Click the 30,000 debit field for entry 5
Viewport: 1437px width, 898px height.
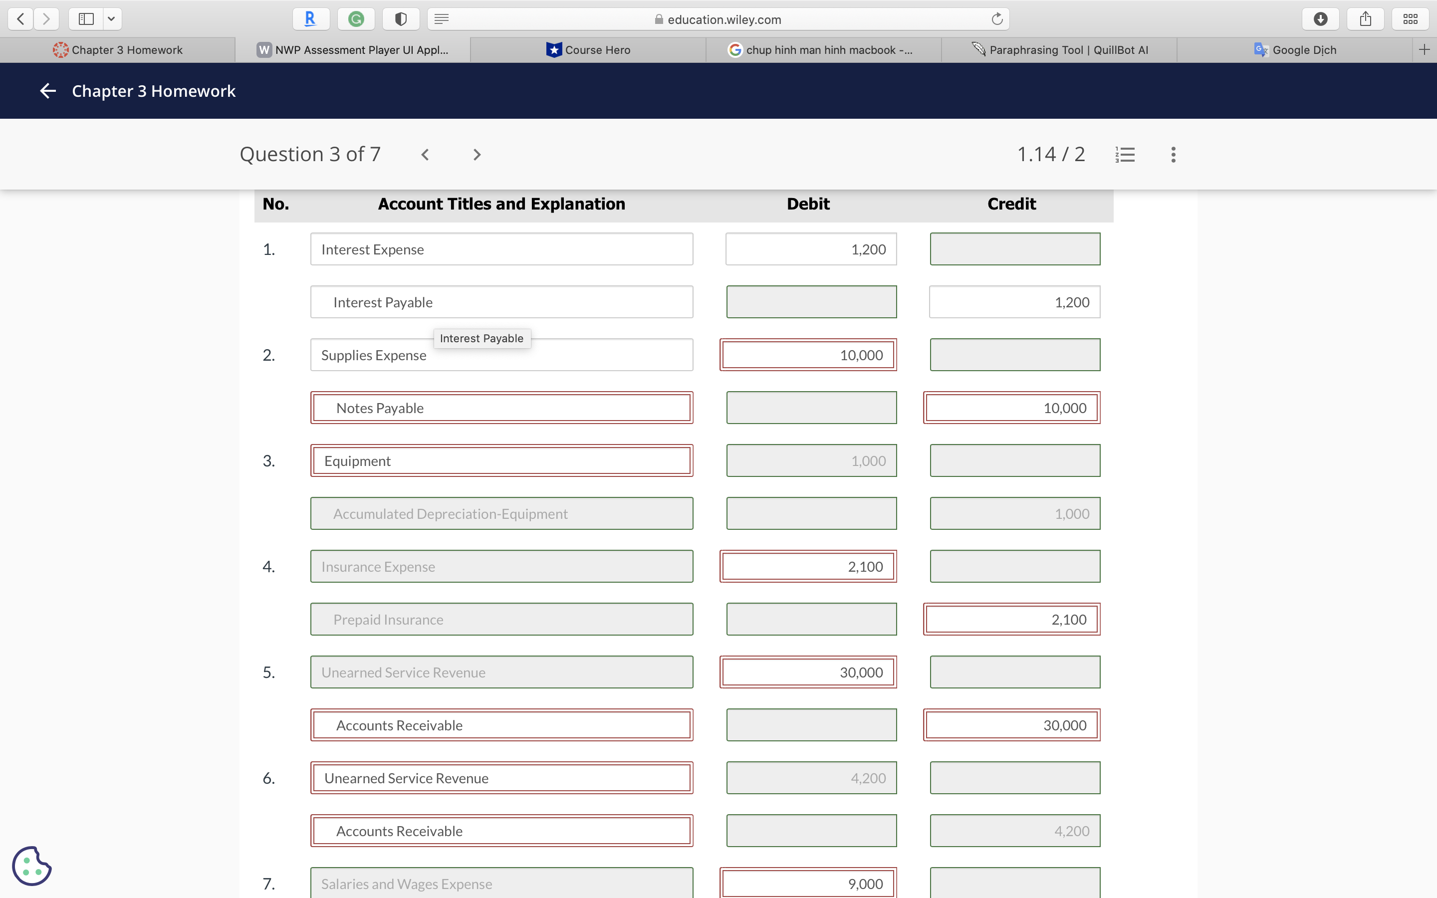808,673
